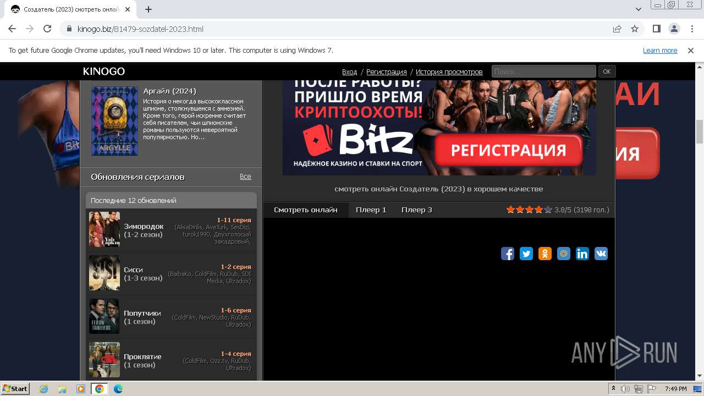
Task: Rate the movie using fifth star
Action: [x=548, y=210]
